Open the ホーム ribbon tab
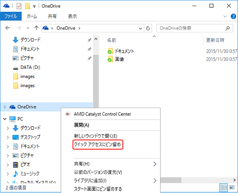The height and width of the screenshot is (193, 238). [x=32, y=16]
